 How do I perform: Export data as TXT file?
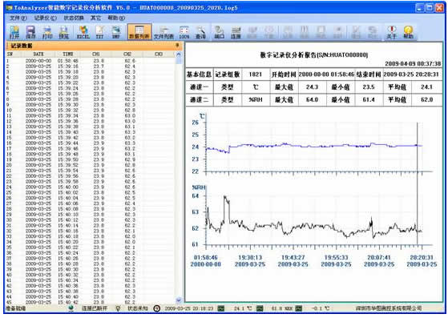coord(99,32)
